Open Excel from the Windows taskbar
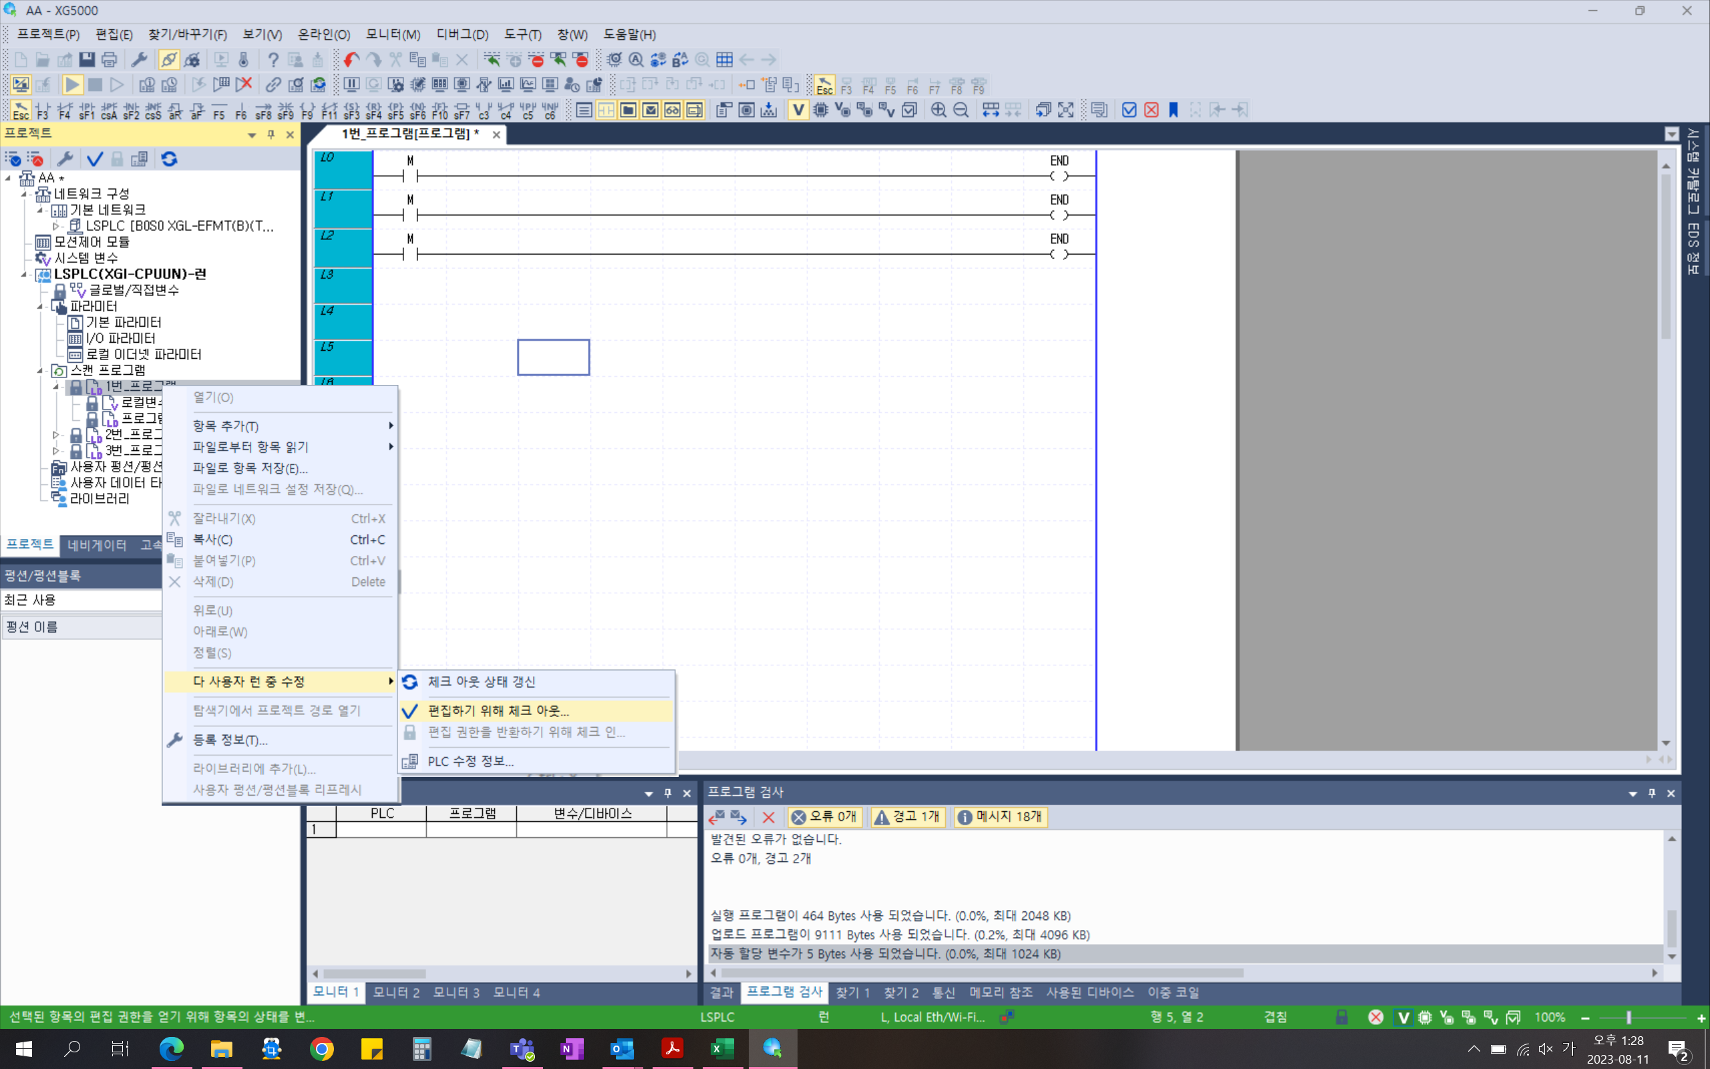Image resolution: width=1710 pixels, height=1069 pixels. click(721, 1048)
